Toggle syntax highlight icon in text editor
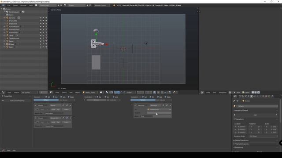This screenshot has height=158, width=282. tap(259, 93)
